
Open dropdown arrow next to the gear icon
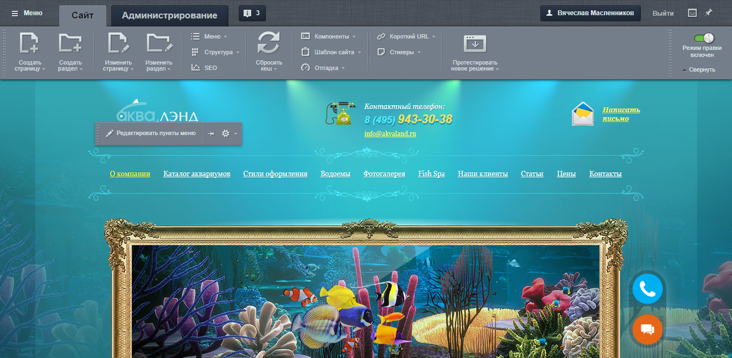235,134
